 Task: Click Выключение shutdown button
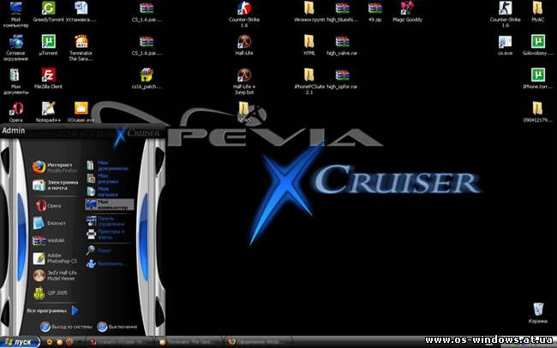tap(117, 327)
